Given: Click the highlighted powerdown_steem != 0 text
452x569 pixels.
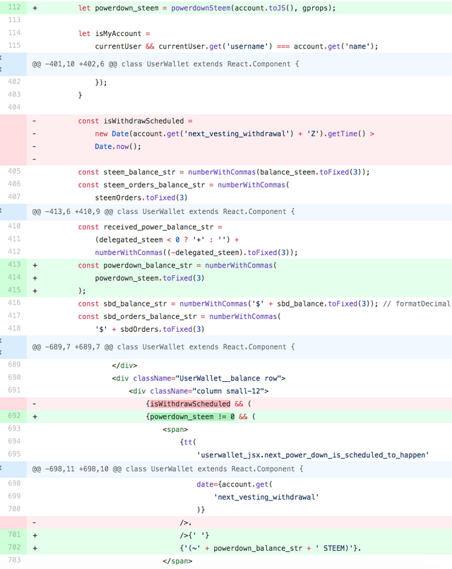Looking at the screenshot, I should point(191,417).
